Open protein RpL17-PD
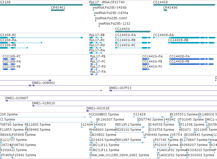This screenshot has width=217, height=159. (x=98, y=67)
